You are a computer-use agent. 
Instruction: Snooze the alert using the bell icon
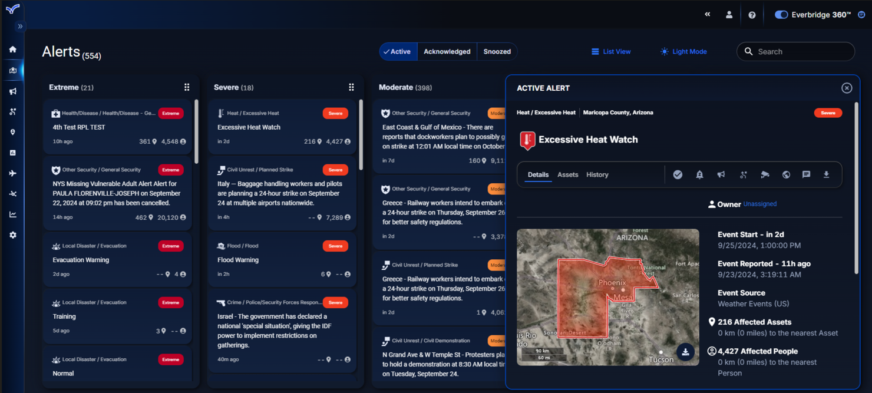tap(699, 174)
